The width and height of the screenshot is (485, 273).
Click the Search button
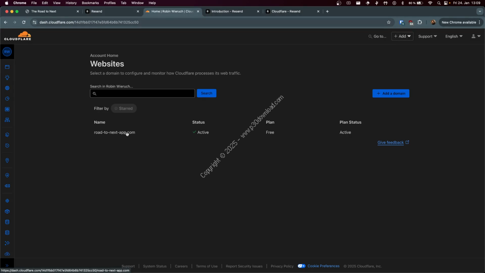[207, 93]
